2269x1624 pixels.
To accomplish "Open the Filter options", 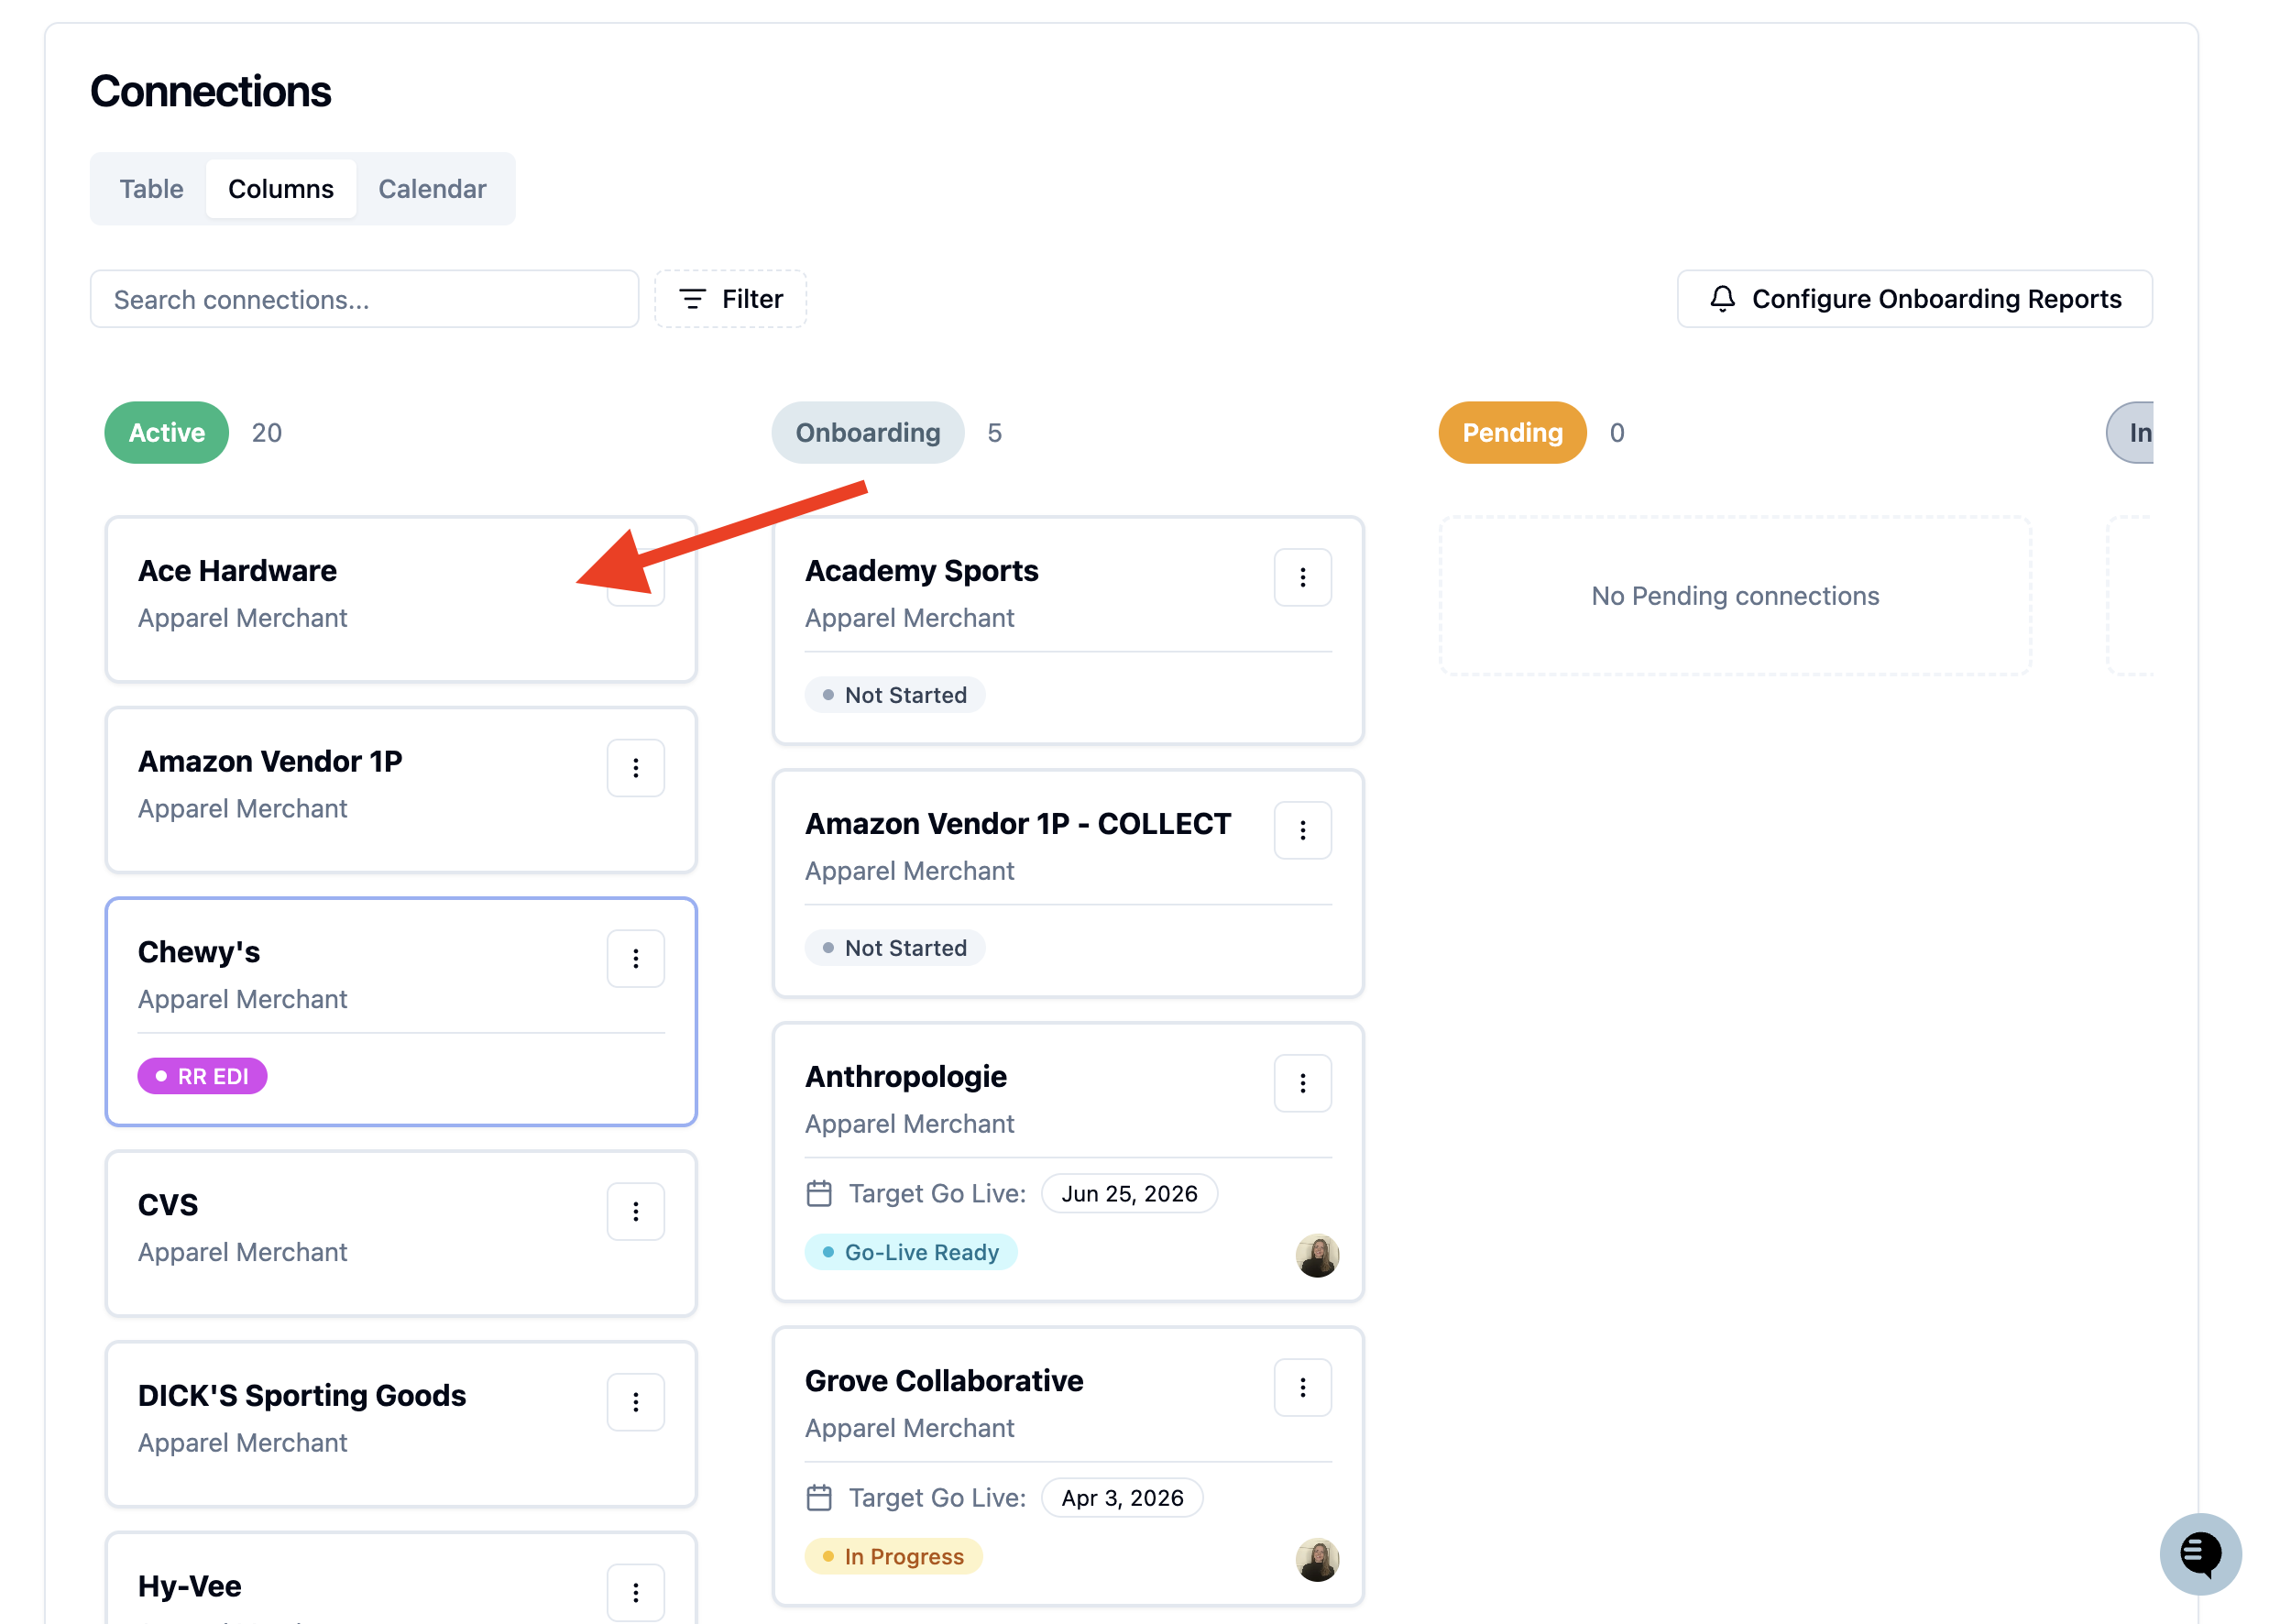I will 730,299.
